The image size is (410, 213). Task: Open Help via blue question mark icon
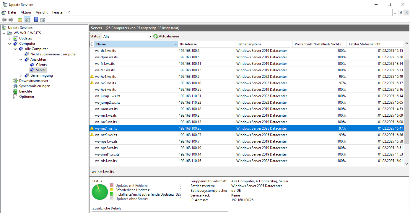[x=36, y=20]
